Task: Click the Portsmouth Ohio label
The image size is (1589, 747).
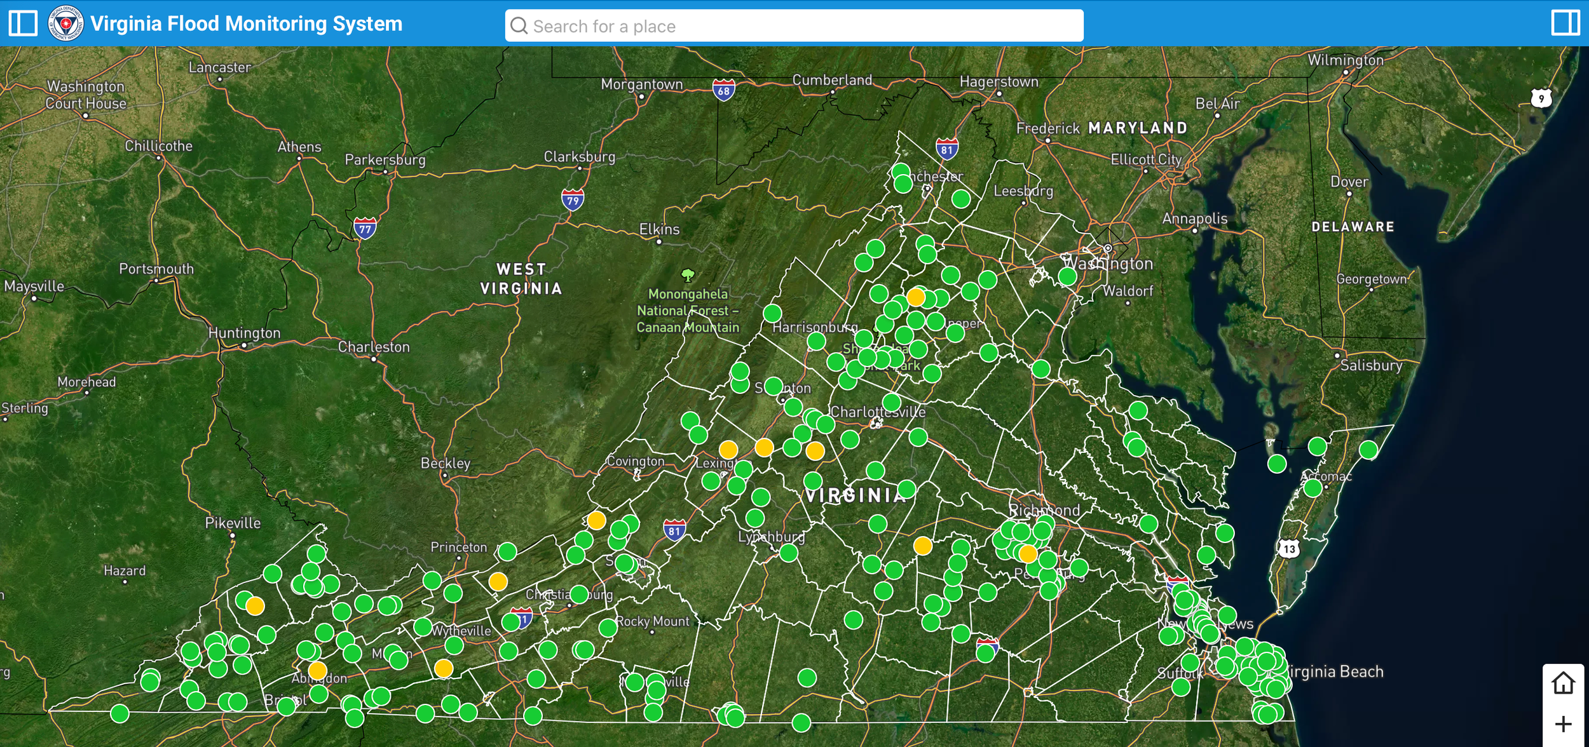Action: click(x=156, y=269)
